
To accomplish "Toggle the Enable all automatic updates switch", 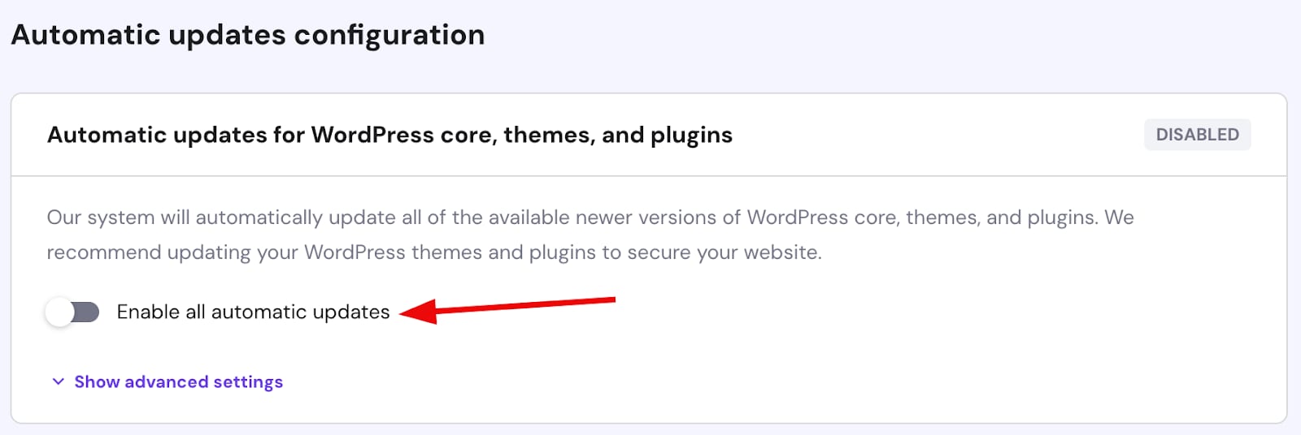I will pos(72,312).
